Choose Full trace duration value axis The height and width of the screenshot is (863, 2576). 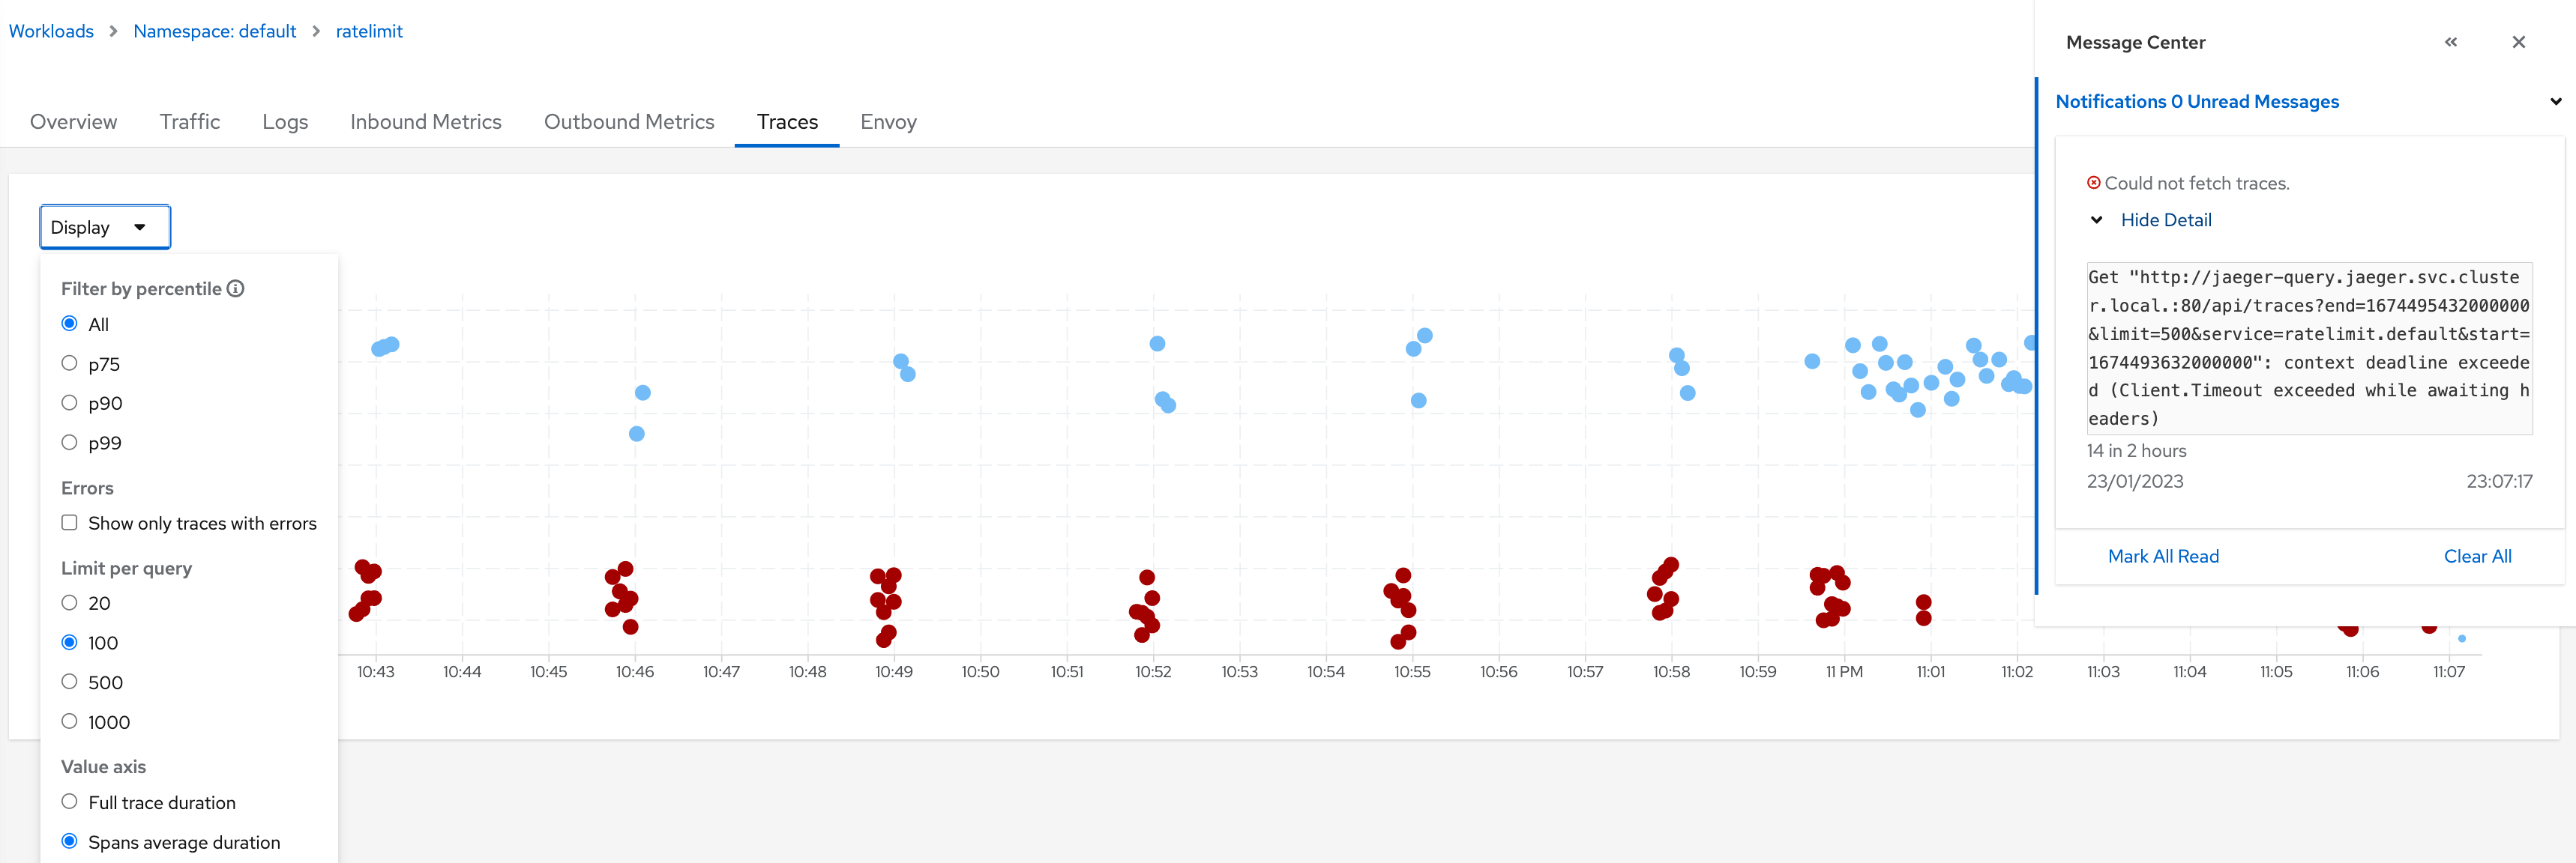click(68, 801)
